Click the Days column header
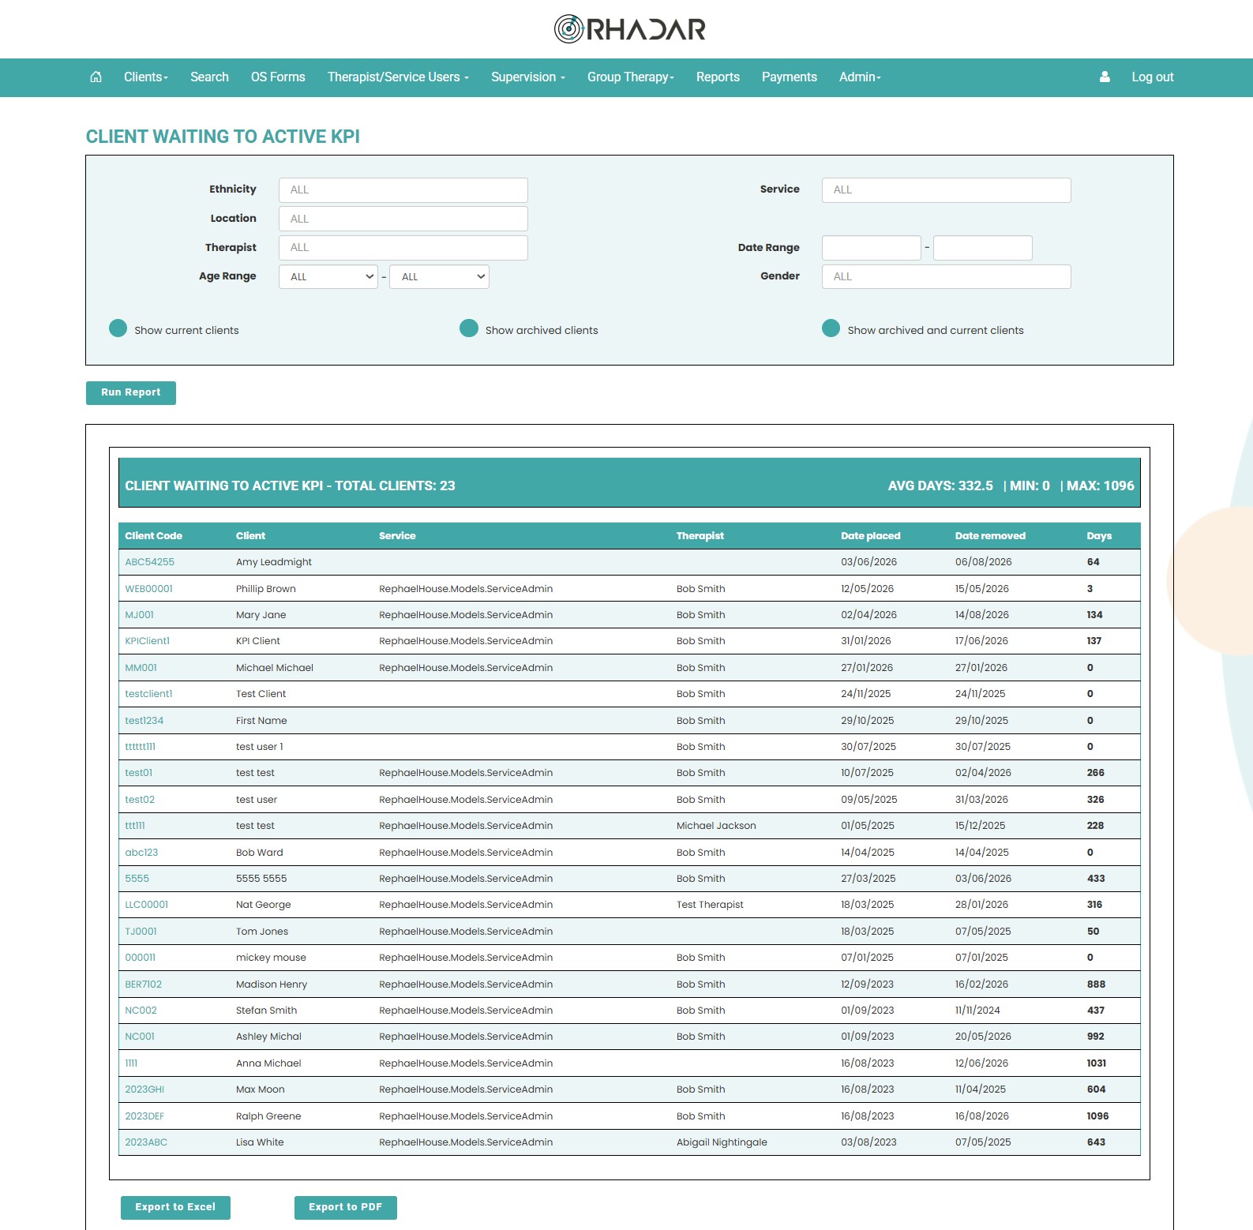 1098,535
